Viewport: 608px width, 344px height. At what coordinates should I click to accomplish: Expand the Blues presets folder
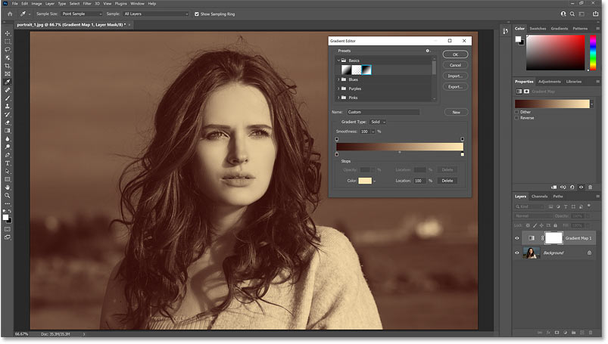(338, 79)
